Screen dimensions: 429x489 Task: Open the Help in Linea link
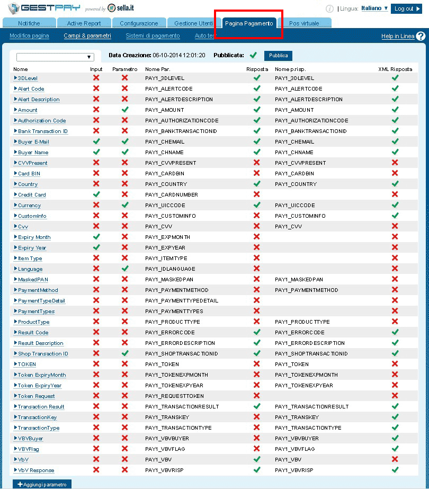click(398, 36)
